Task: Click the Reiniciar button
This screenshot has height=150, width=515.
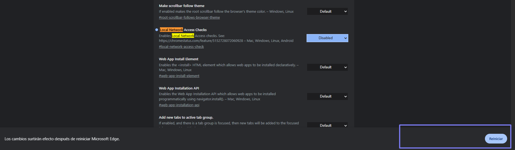Action: point(496,139)
